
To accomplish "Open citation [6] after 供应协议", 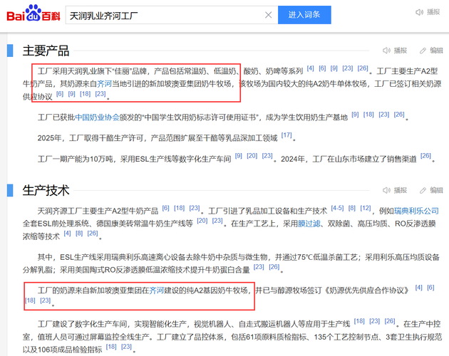I will tap(60, 94).
